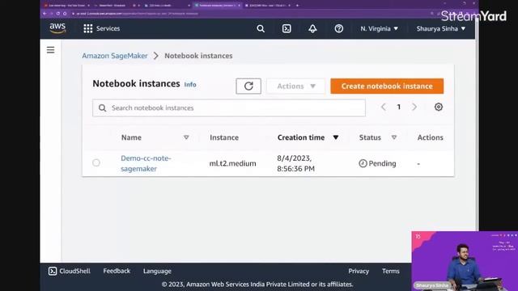Toggle the hamburger side navigation
The image size is (518, 291).
point(50,50)
